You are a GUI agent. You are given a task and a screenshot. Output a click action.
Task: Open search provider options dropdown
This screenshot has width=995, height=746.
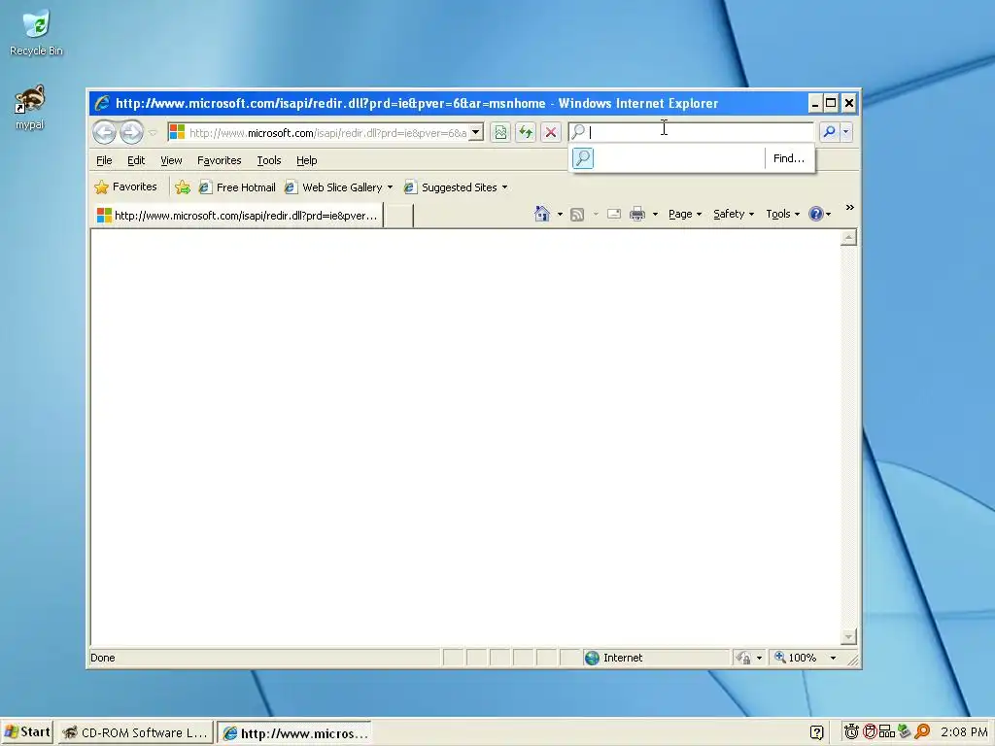846,132
